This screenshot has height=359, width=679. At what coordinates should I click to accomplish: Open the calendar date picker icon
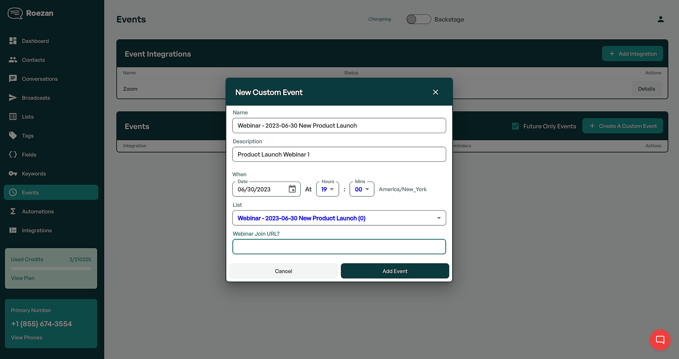[292, 189]
